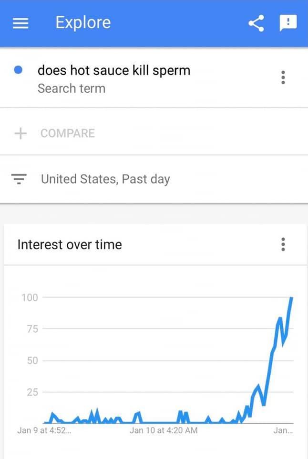Select the 'Search term' type label
Screen dimensions: 308x459
pos(72,88)
